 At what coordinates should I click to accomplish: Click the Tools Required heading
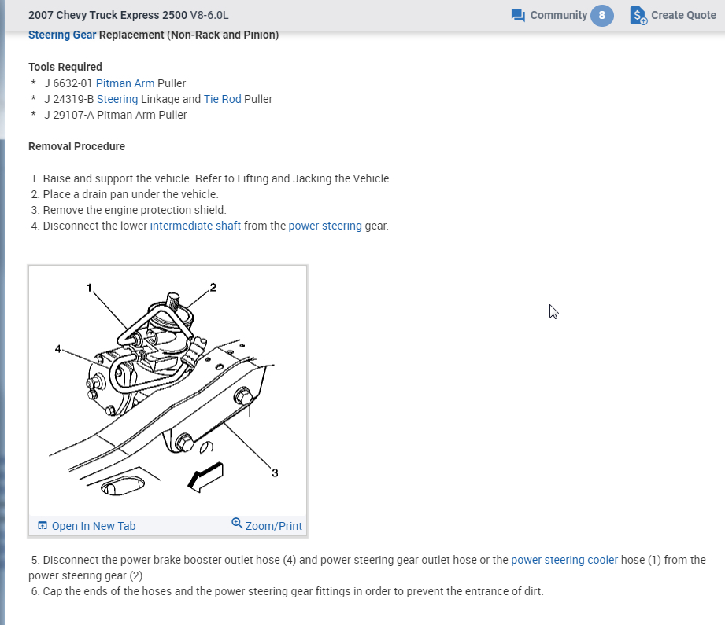(65, 67)
